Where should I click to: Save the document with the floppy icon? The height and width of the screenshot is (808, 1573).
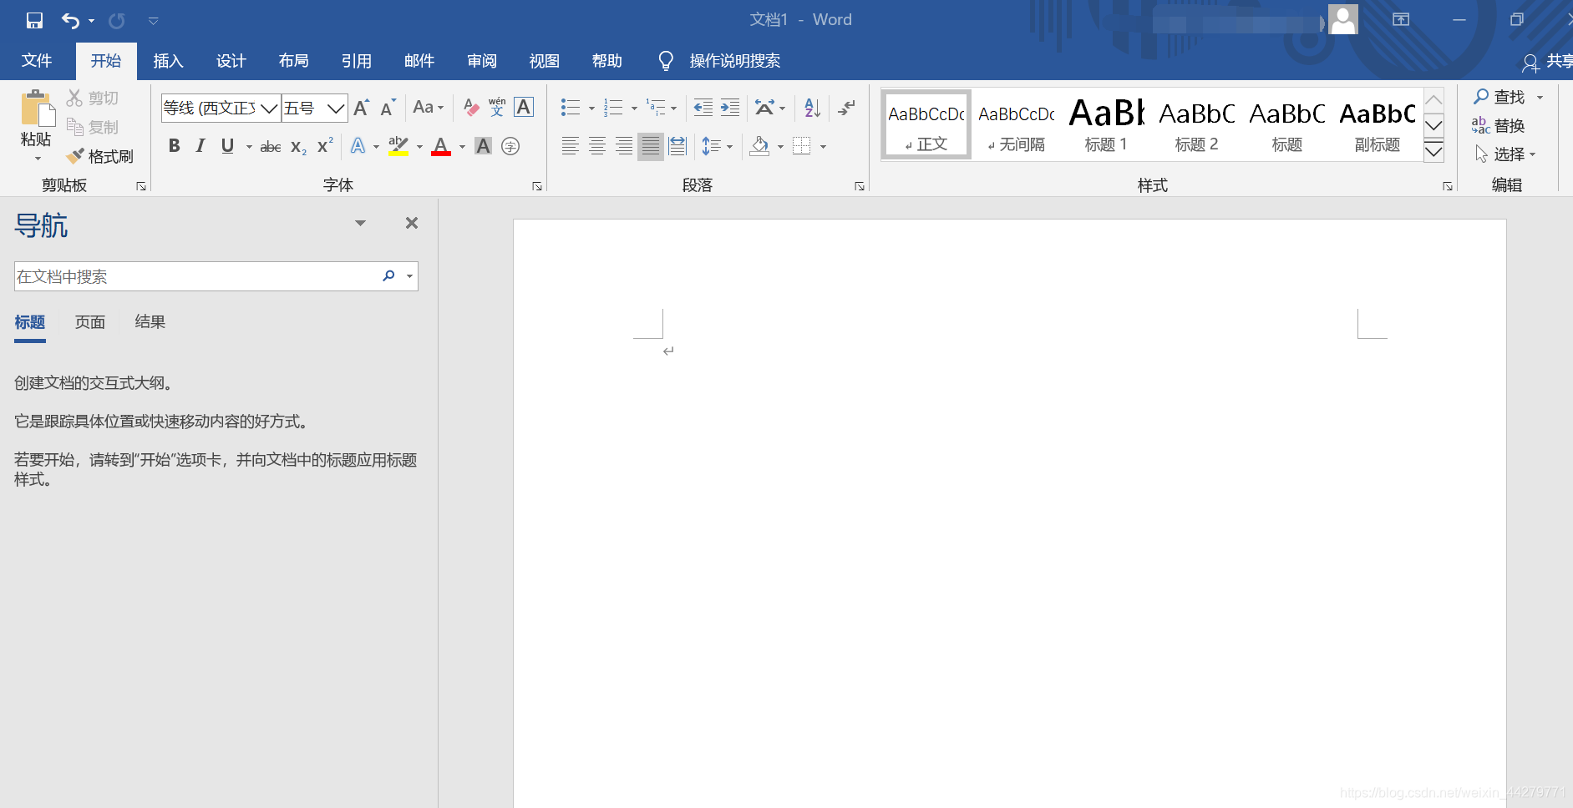34,20
